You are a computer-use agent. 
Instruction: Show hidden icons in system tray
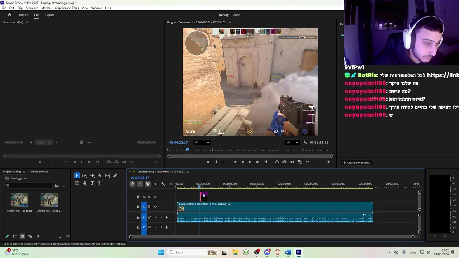click(388, 252)
